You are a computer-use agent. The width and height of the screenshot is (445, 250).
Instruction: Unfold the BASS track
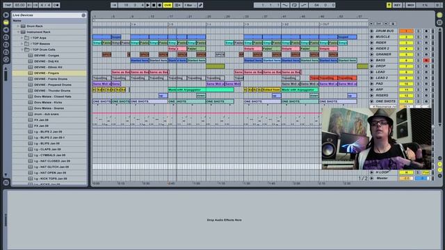click(x=371, y=60)
